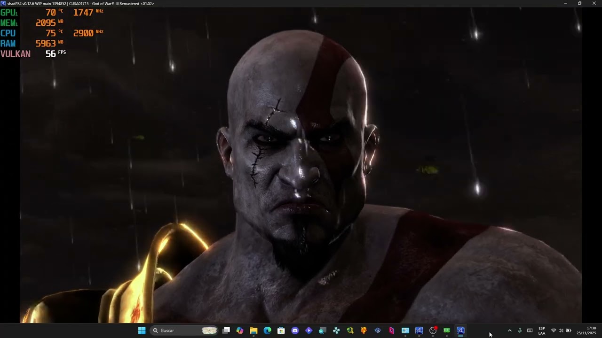Open the yellow-green taskbar app icon
Image resolution: width=602 pixels, height=338 pixels.
(350, 330)
